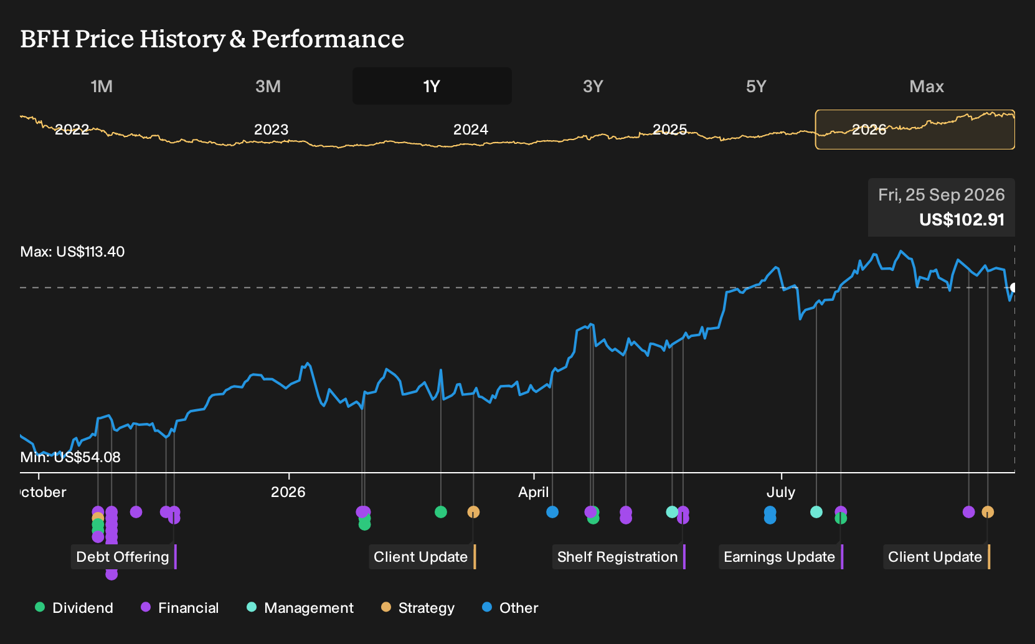
Task: Switch to the 1M time range
Action: click(x=102, y=86)
